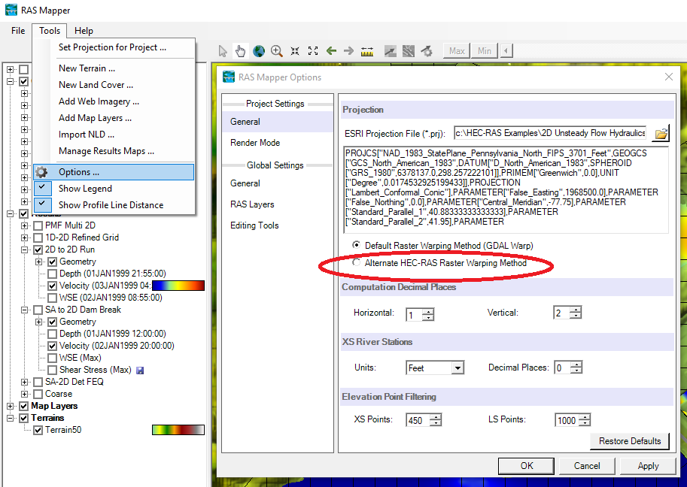This screenshot has width=687, height=487.
Task: Click the Max toolbar button
Action: 457,51
